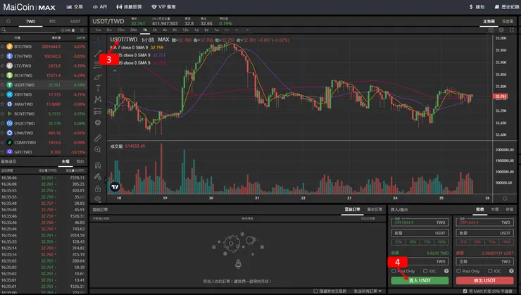Toggle chart fullscreen mode
The height and width of the screenshot is (295, 521).
pos(512,30)
